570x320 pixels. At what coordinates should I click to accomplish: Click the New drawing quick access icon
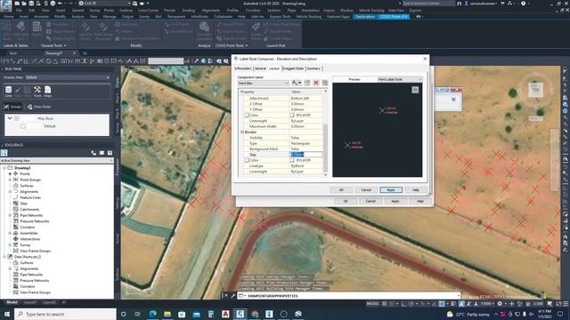pos(17,4)
